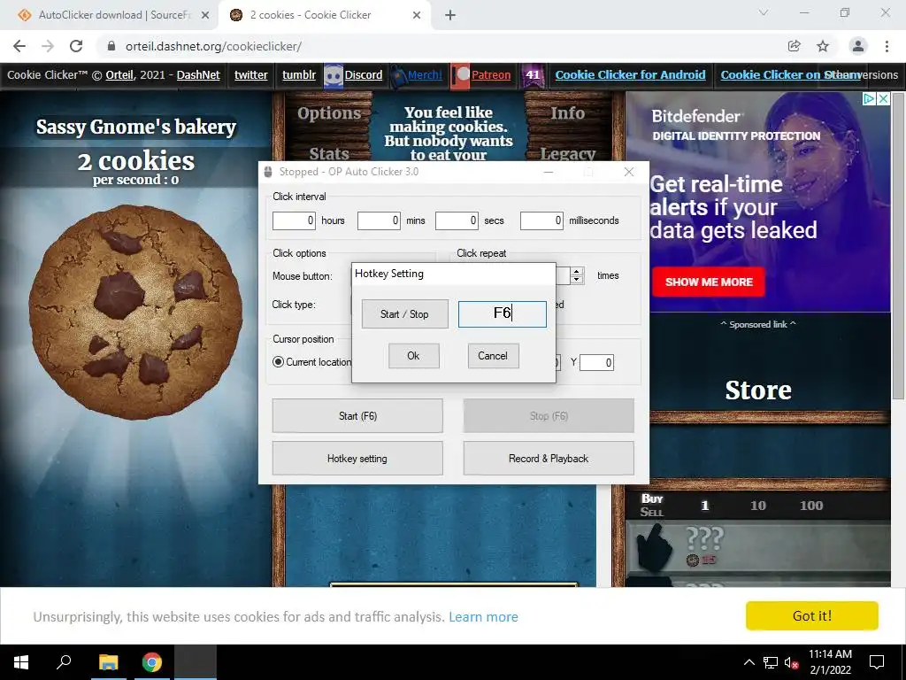
Task: View site lock information icon
Action: 111,46
